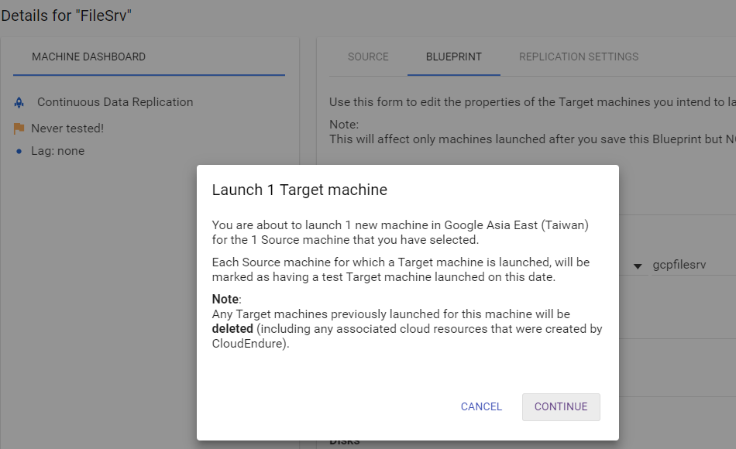Expand the dropdown arrow left of gcpfilesrv
The height and width of the screenshot is (449, 736).
click(x=638, y=266)
